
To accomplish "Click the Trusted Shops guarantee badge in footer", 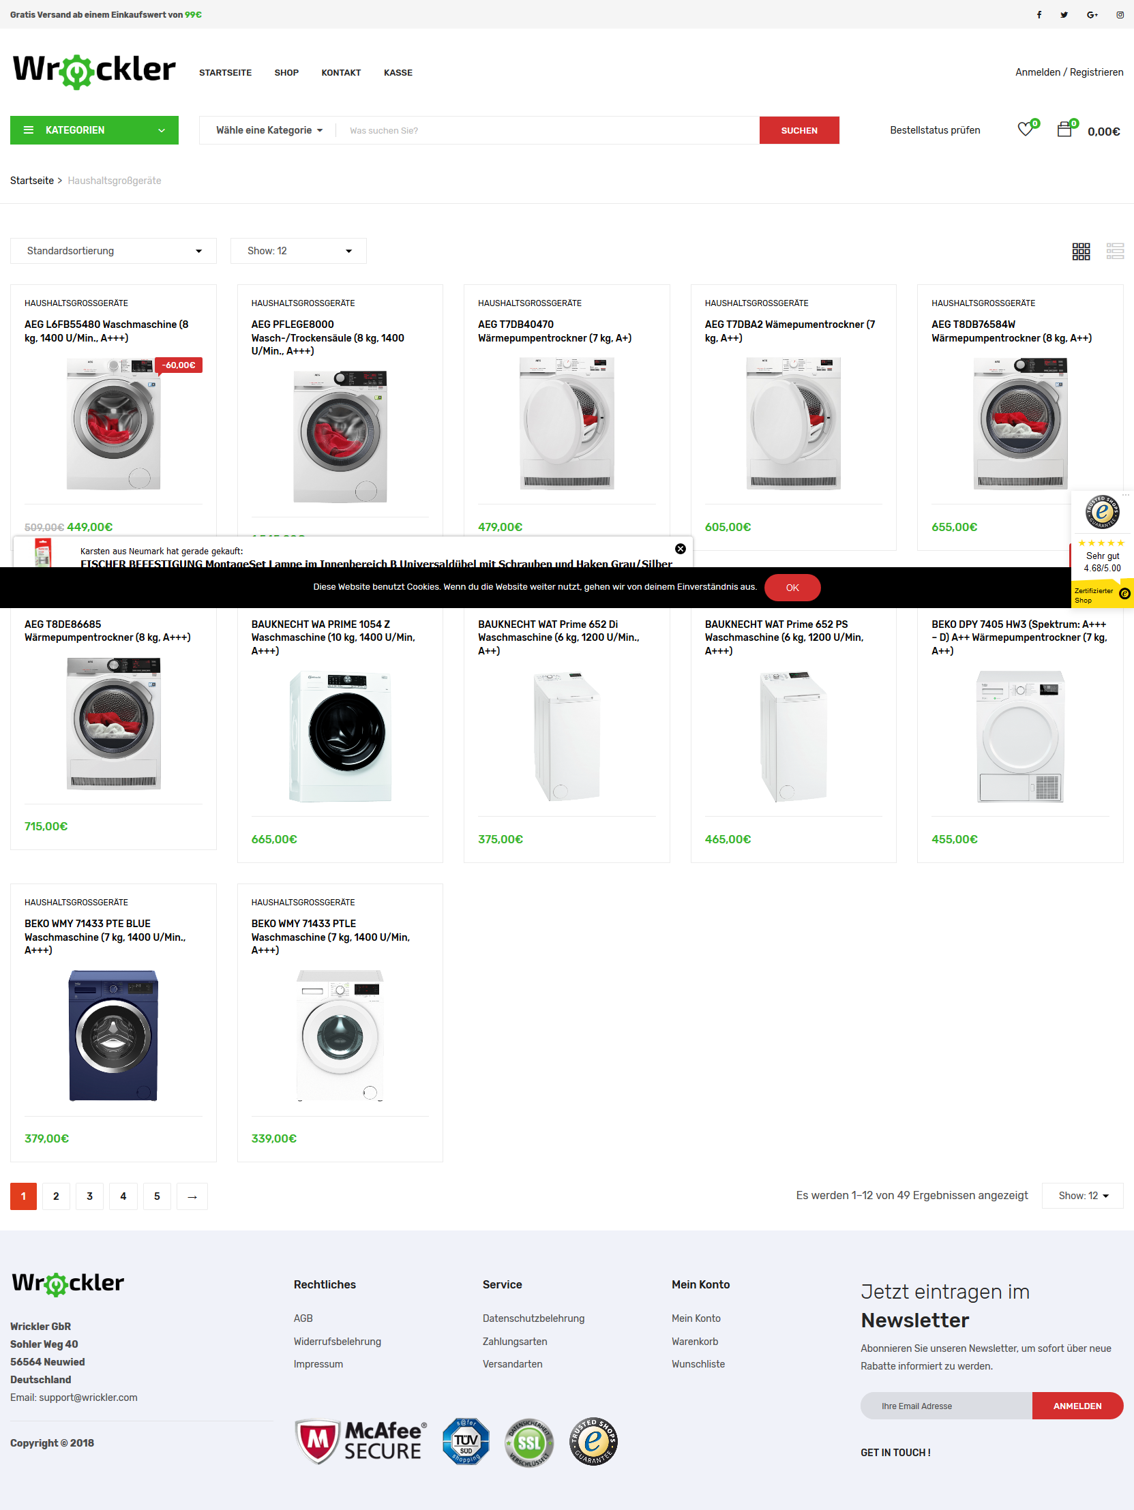I will [x=593, y=1441].
